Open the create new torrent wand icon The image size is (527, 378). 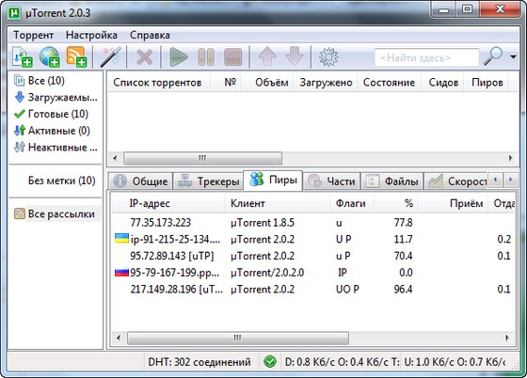(x=111, y=57)
